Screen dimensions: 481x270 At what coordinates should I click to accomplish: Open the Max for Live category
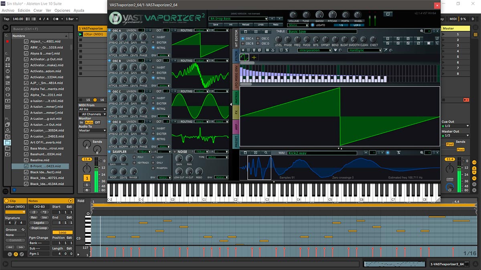click(8, 89)
